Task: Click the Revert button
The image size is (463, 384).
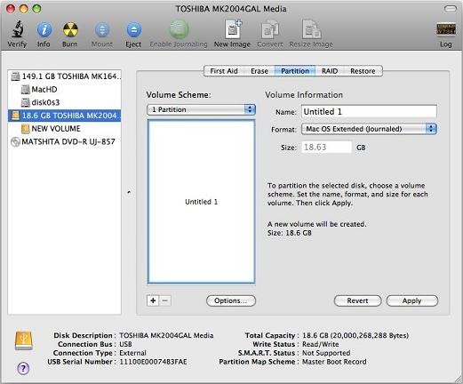Action: point(357,300)
